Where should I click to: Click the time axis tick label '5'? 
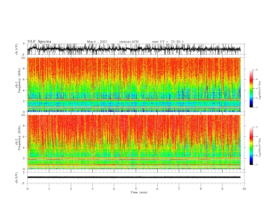click(x=136, y=189)
